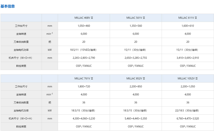Select the MILLAC 561V II column header
The width and height of the screenshot is (214, 131).
click(136, 18)
